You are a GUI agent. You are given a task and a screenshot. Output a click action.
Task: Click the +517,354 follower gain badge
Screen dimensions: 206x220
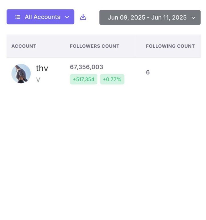[x=84, y=79]
